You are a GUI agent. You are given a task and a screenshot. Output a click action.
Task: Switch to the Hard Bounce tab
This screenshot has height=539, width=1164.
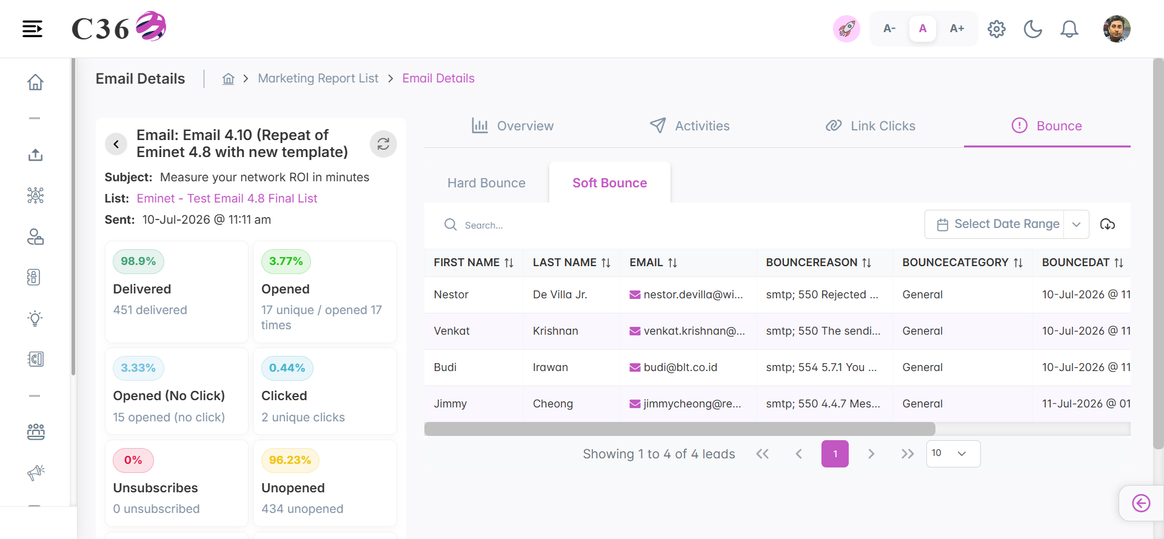(486, 183)
